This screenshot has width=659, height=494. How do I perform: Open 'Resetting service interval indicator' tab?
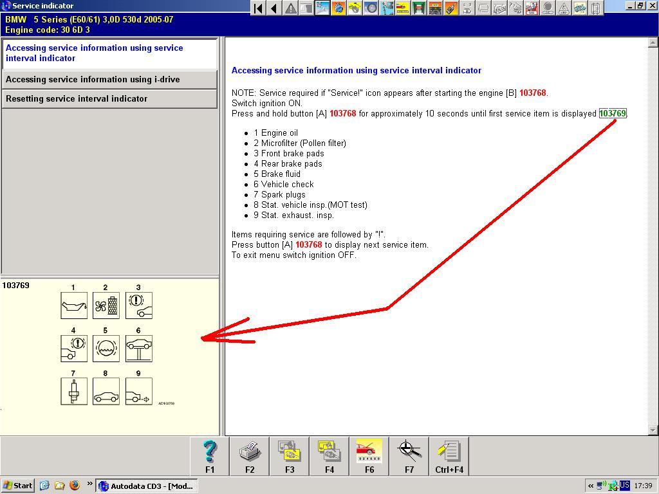click(x=109, y=98)
